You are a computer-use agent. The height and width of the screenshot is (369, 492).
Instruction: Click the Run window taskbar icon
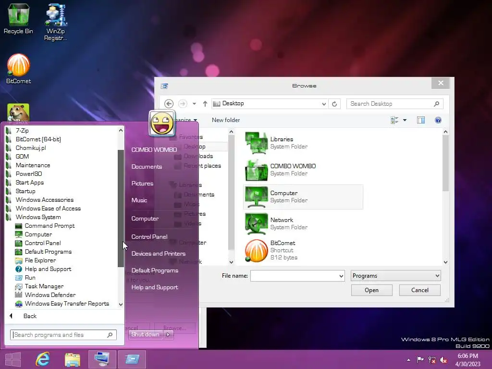[132, 359]
